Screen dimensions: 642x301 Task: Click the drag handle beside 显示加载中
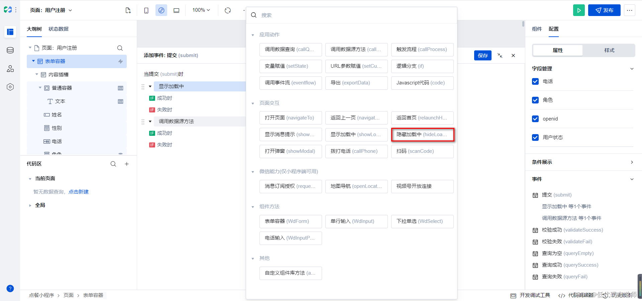[143, 87]
